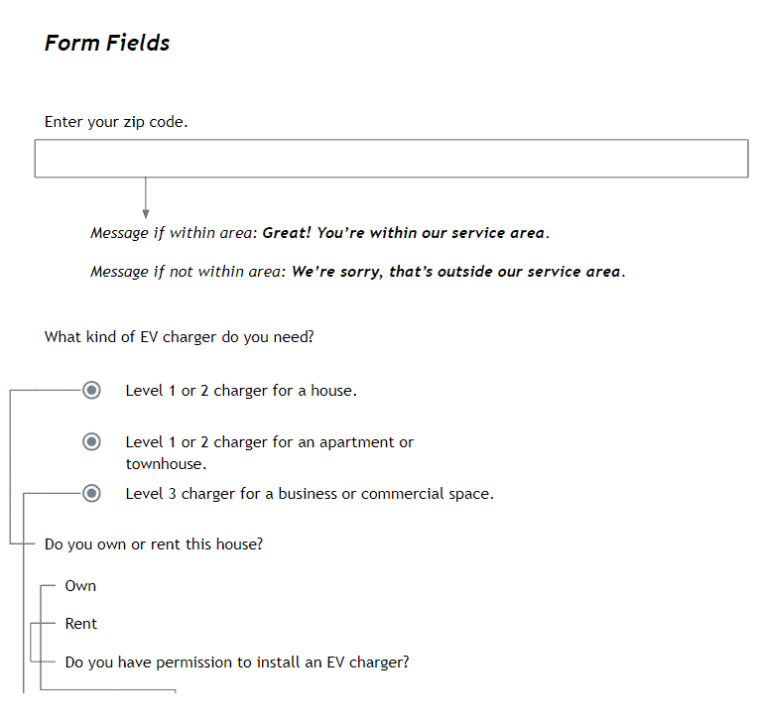Image resolution: width=759 pixels, height=724 pixels.
Task: Click the within-area success message
Action: pyautogui.click(x=406, y=233)
